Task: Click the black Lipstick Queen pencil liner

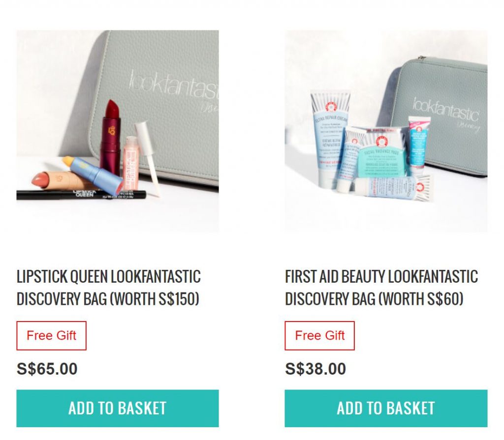Action: [x=81, y=194]
